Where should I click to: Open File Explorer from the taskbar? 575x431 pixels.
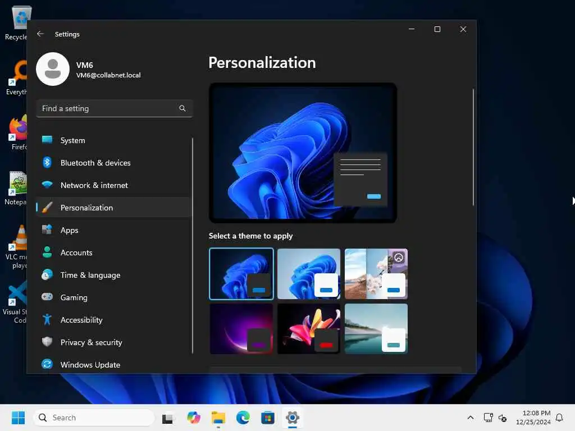(218, 418)
